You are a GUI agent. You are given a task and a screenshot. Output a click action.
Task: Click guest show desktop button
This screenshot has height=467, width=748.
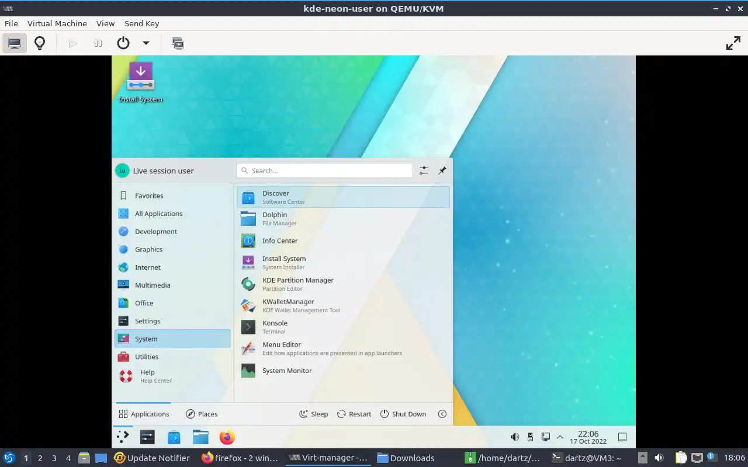(x=622, y=437)
